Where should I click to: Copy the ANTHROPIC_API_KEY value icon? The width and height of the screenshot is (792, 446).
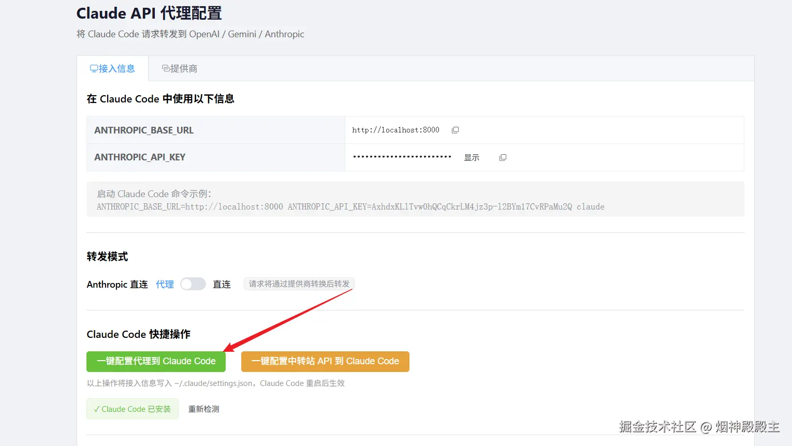(x=503, y=157)
